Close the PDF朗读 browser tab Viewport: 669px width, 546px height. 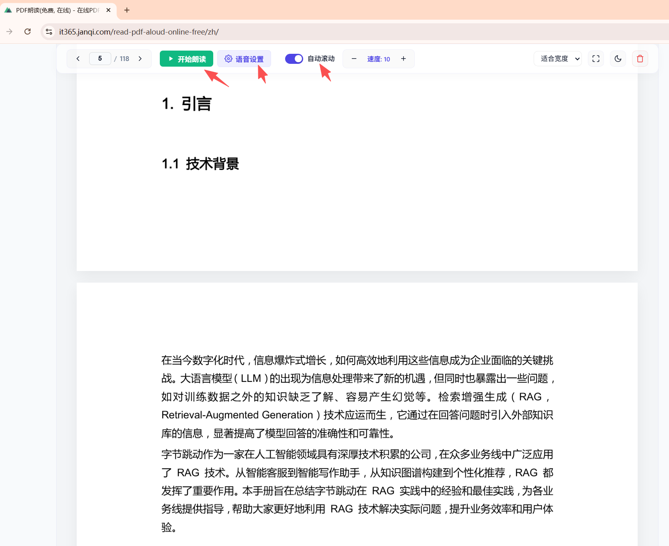[108, 10]
